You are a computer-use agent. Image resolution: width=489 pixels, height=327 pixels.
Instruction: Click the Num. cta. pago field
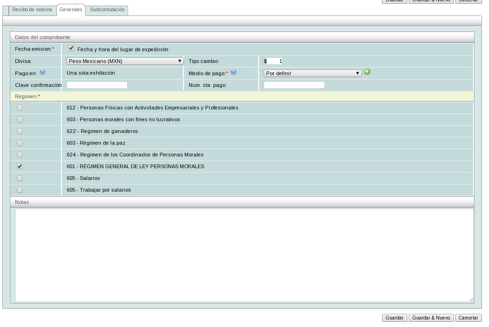294,85
